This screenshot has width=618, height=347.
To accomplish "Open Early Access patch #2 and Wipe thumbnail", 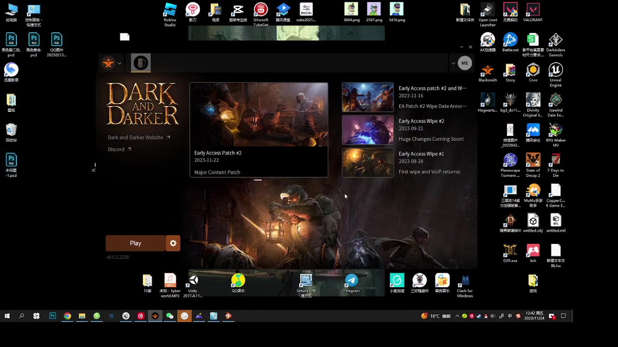I will tap(368, 97).
